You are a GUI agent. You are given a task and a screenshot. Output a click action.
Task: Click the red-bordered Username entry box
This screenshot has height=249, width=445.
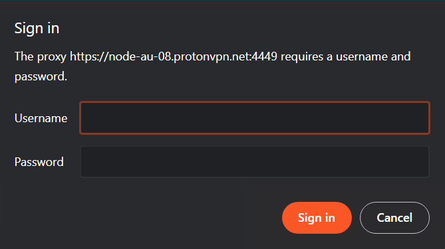tap(255, 118)
